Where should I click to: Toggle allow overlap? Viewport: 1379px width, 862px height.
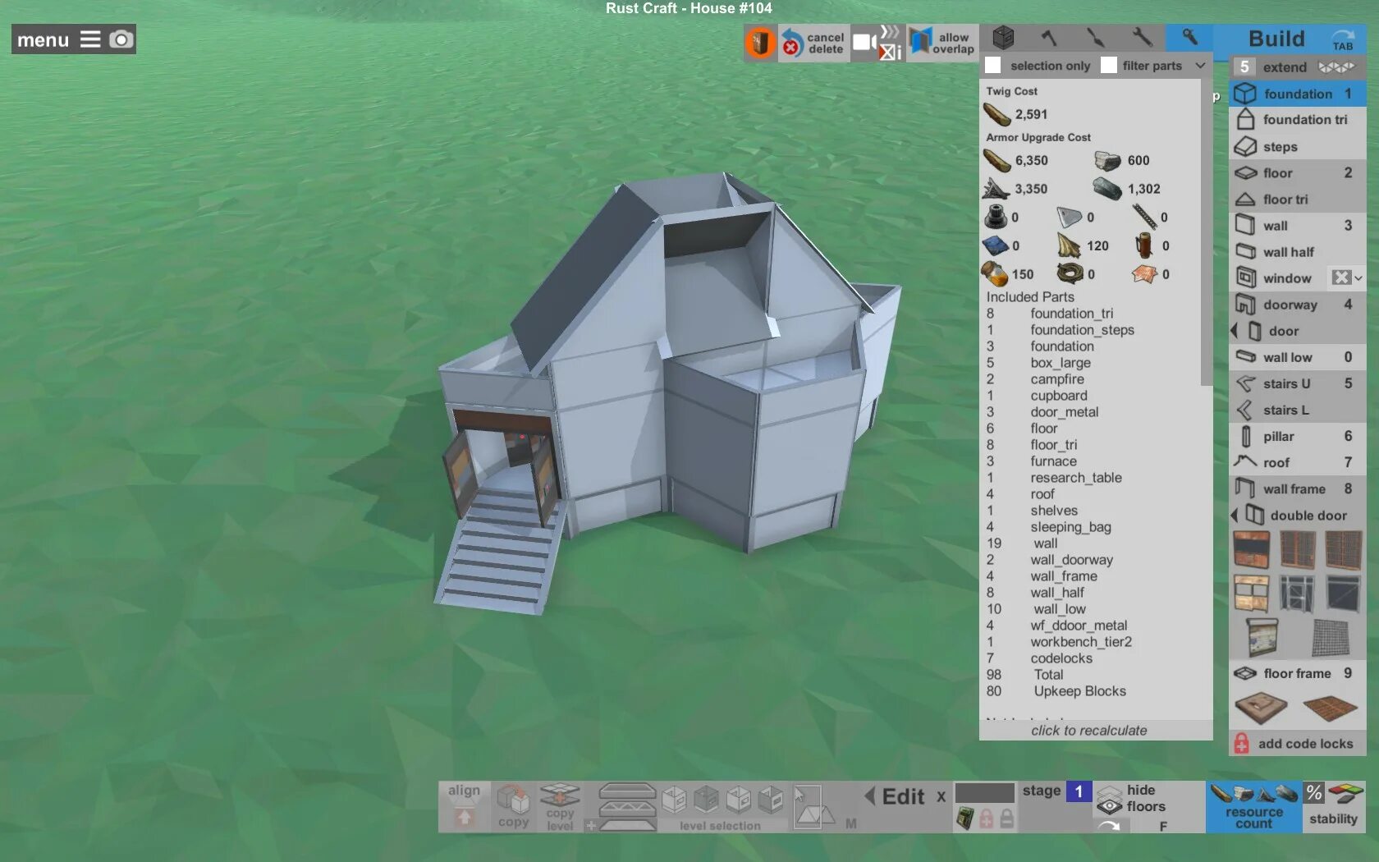[x=941, y=43]
